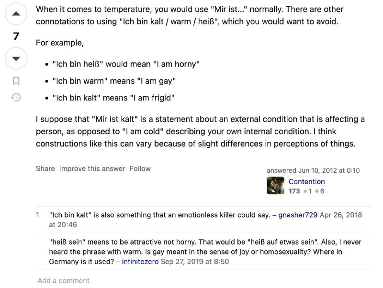Click the first comment's score of 1

tap(38, 215)
